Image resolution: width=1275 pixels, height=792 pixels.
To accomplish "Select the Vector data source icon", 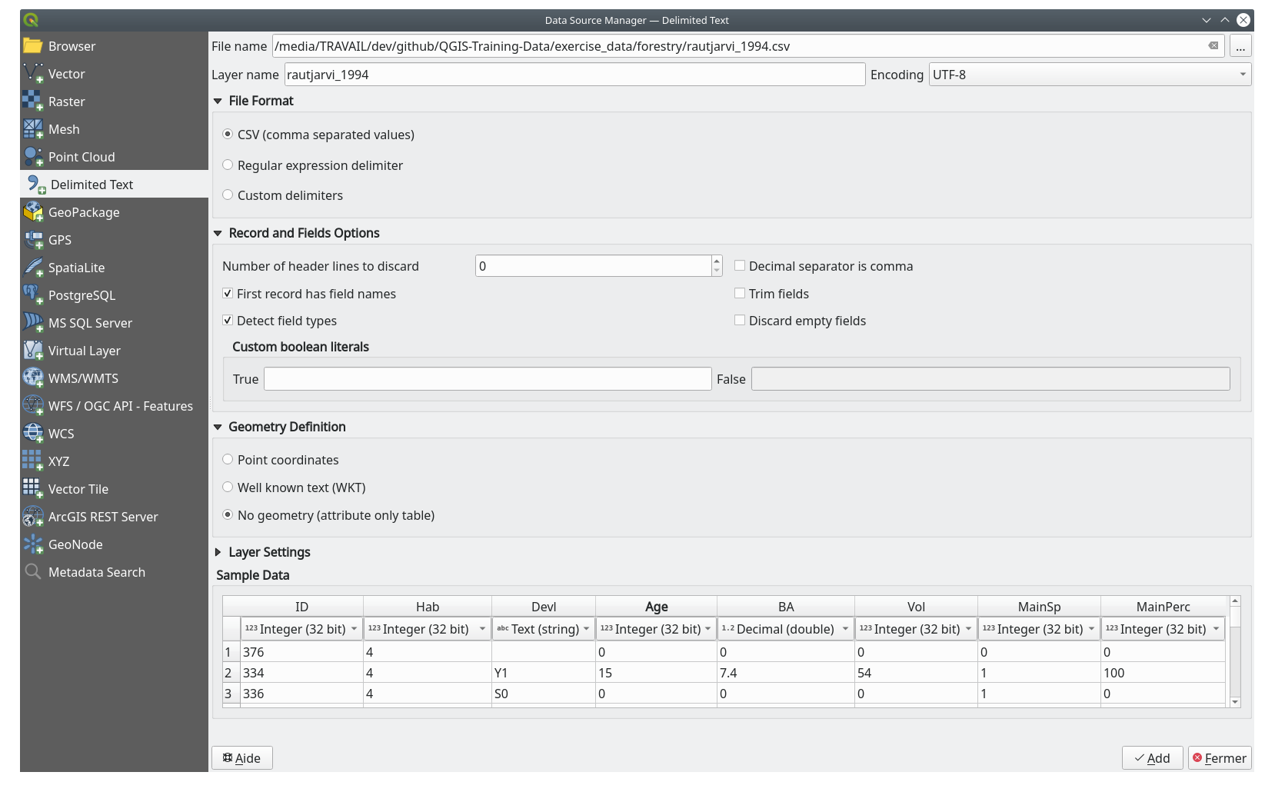I will tap(35, 73).
